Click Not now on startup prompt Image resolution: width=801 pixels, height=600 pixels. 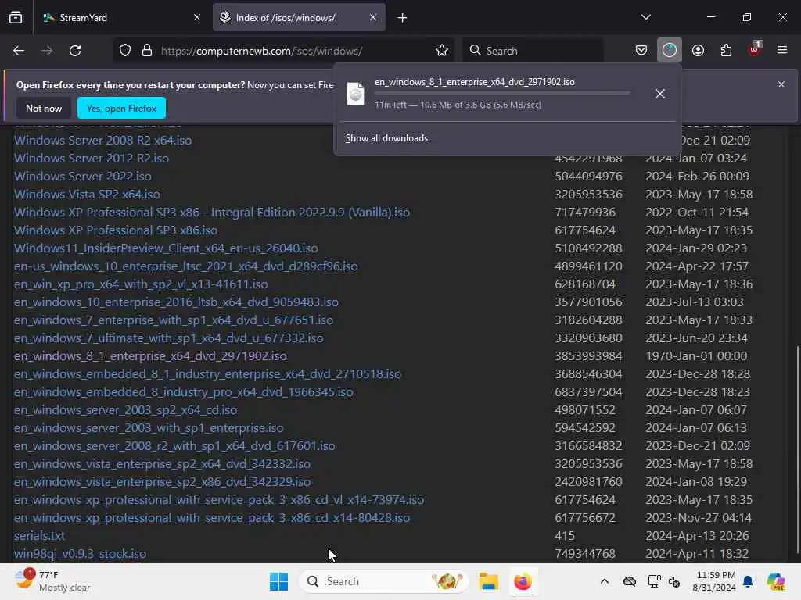point(44,108)
